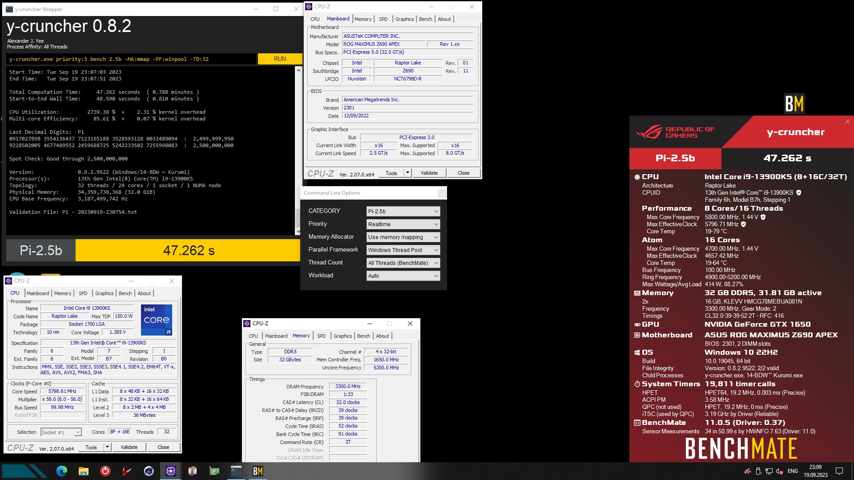Click the Mainboard CPU-Z window title icon
This screenshot has width=854, height=480.
click(309, 7)
